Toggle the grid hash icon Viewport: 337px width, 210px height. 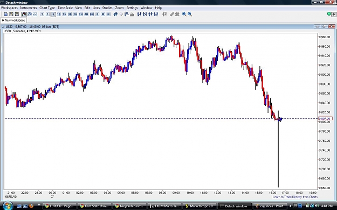tap(115, 15)
